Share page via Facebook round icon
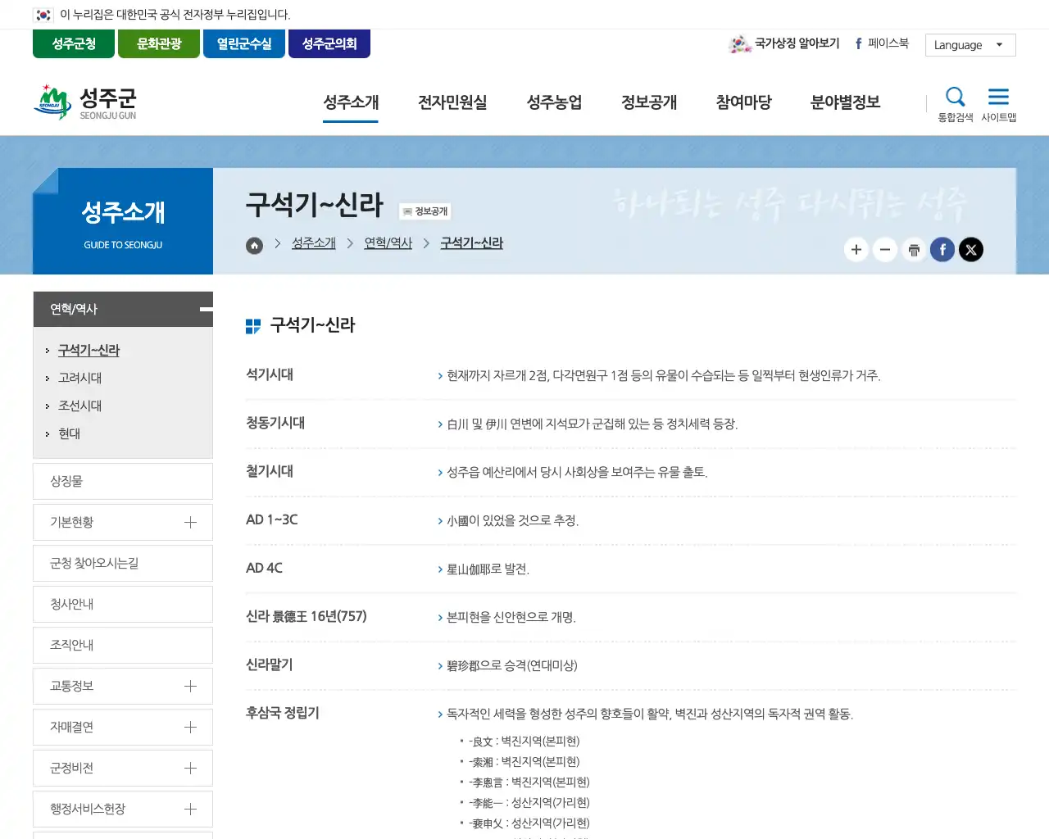The image size is (1049, 839). tap(942, 250)
